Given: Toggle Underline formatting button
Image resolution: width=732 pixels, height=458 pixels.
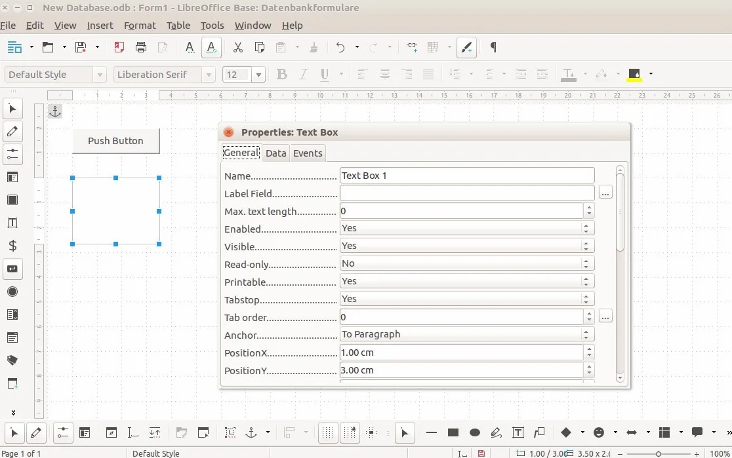Looking at the screenshot, I should point(325,74).
